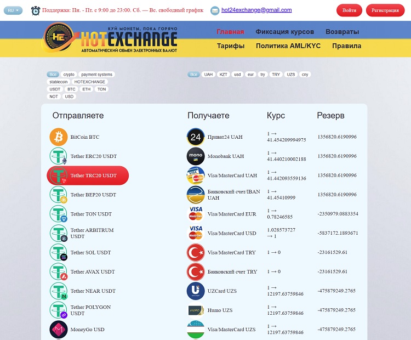Click the HotExchange site logo
Image resolution: width=411 pixels, height=340 pixels.
110,38
